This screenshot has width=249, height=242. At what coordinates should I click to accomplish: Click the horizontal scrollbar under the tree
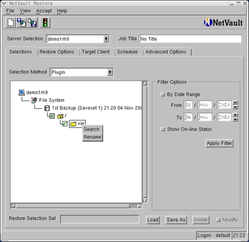[76, 206]
